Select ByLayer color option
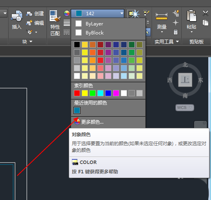 pyautogui.click(x=108, y=24)
